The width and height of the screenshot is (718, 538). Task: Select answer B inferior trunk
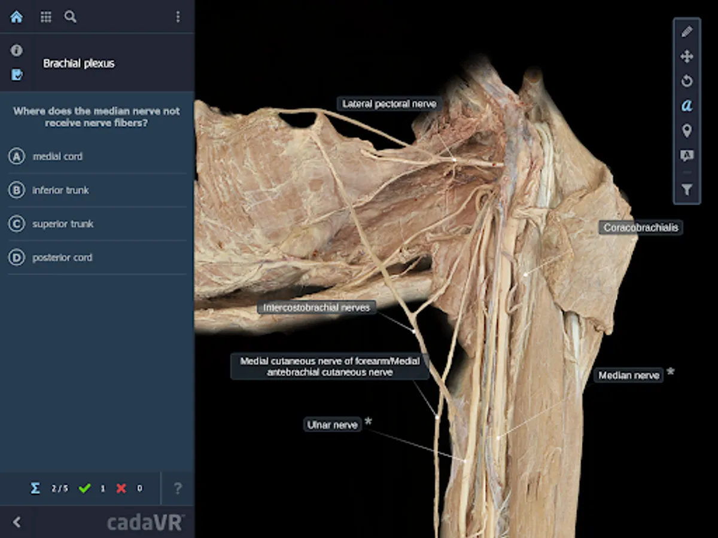tap(60, 190)
